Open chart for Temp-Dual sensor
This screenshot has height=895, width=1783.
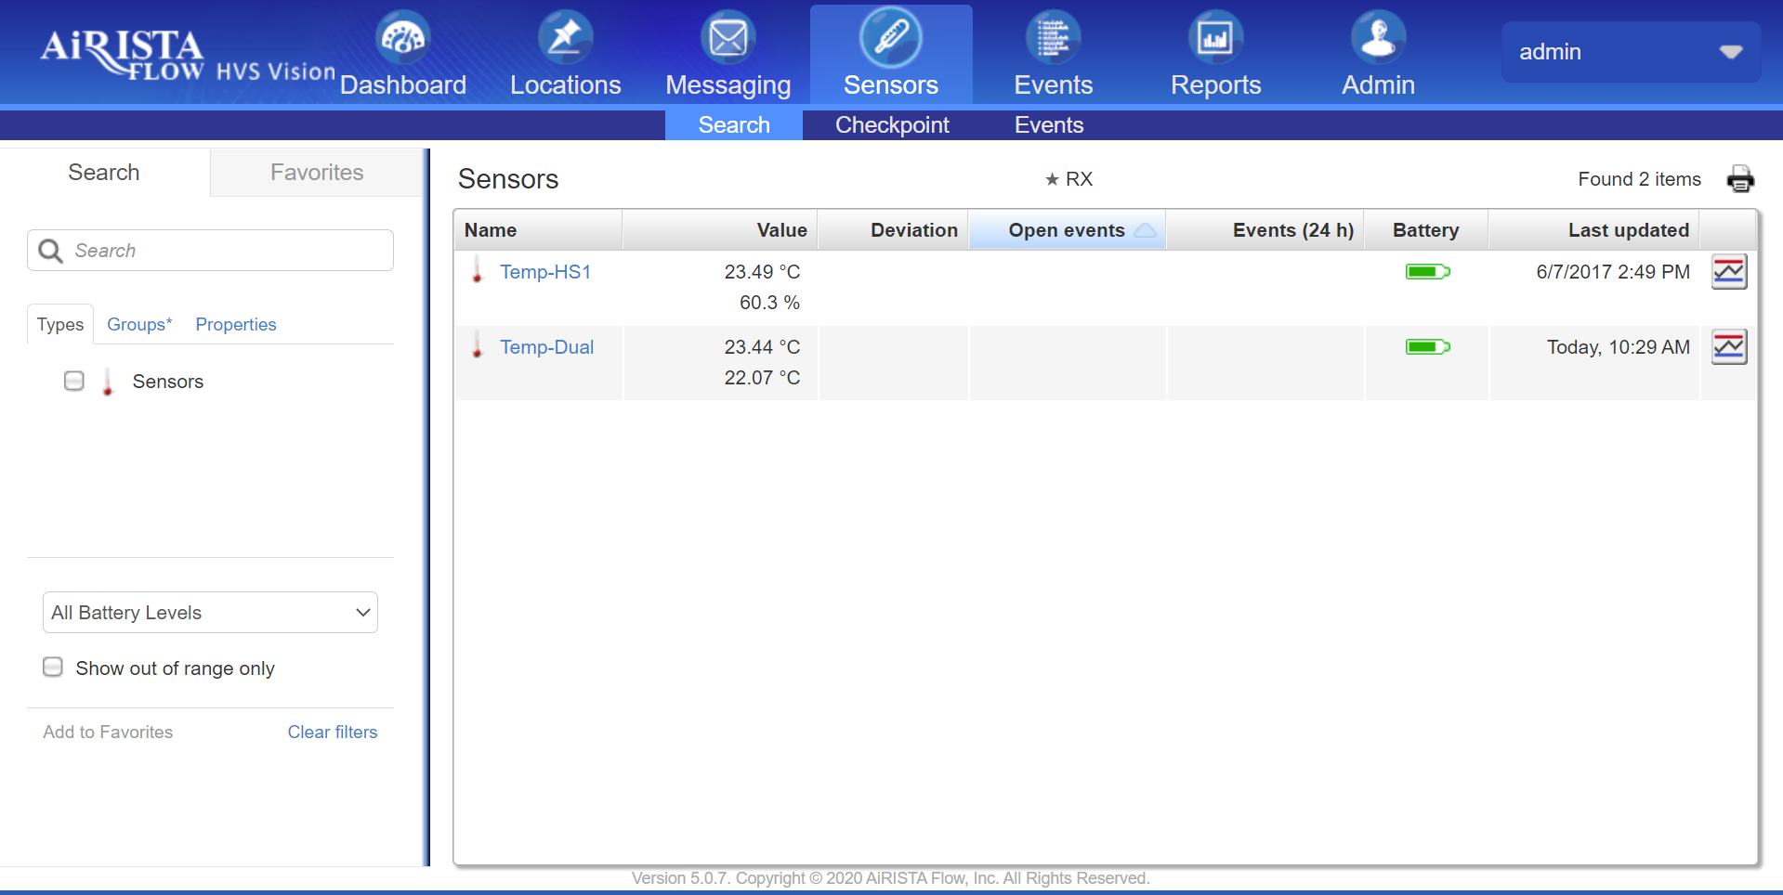[x=1729, y=347]
